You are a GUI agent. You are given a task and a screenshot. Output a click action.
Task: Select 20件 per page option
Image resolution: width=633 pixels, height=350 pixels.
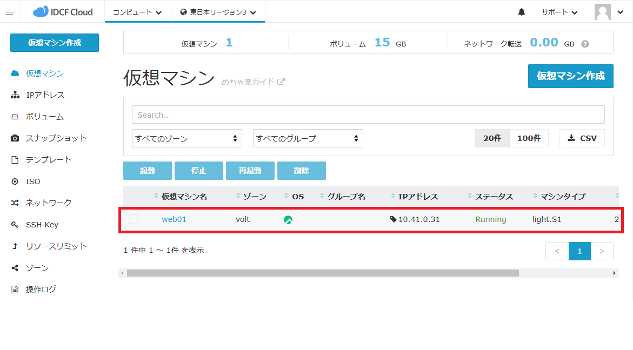[x=492, y=138]
